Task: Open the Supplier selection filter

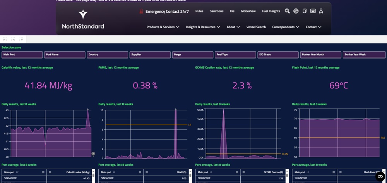Action: coord(150,55)
